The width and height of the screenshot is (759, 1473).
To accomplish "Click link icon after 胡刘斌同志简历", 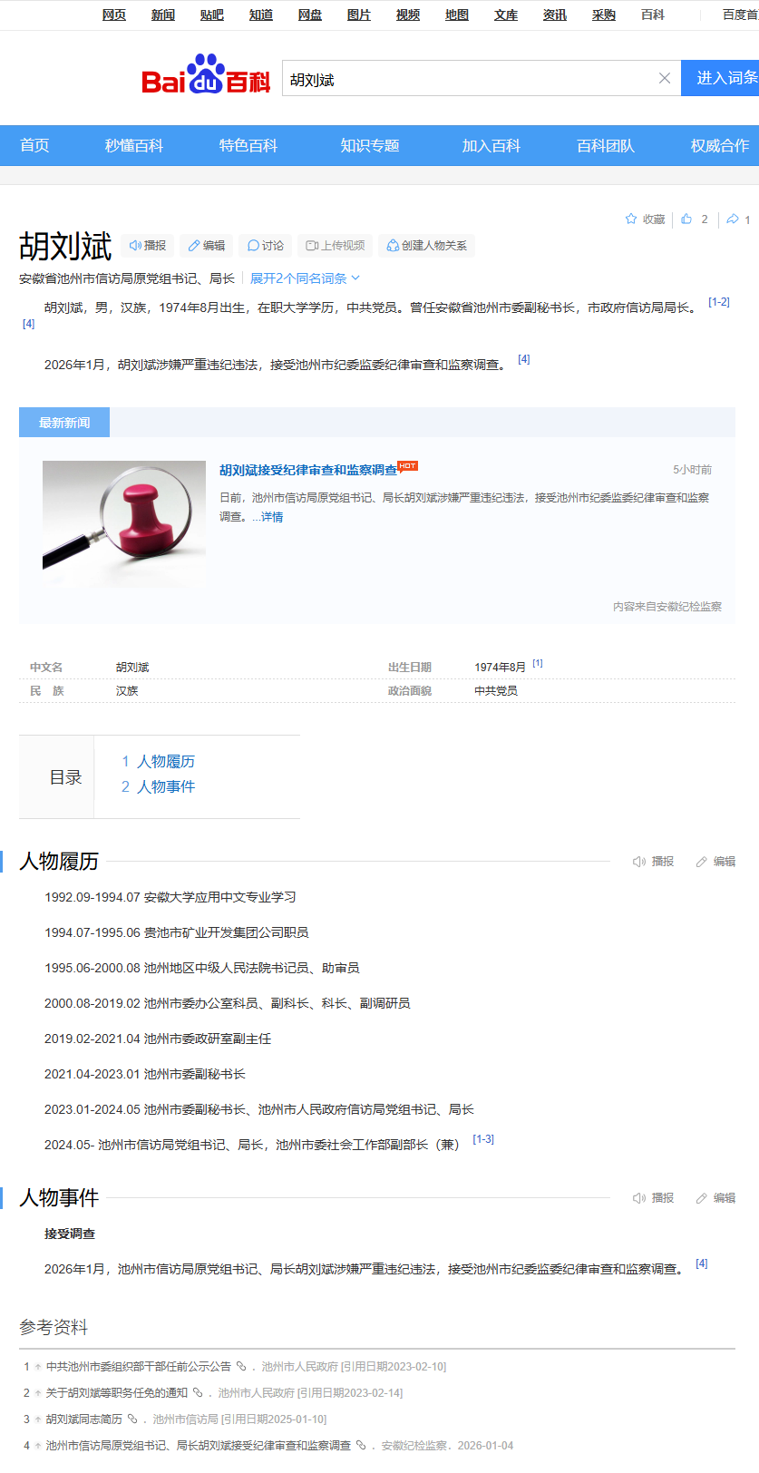I will click(132, 1419).
